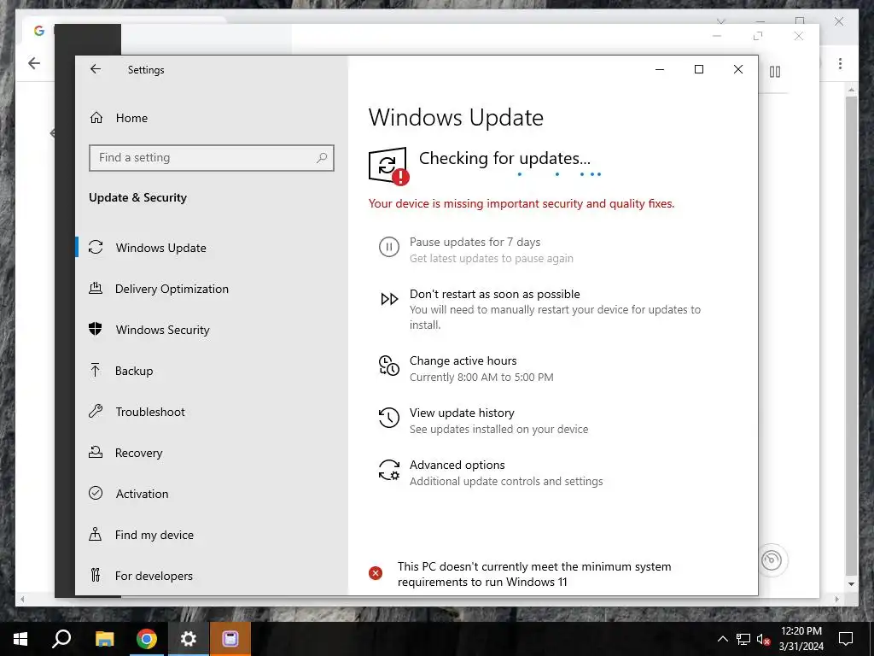Click the background window vertical scrollbar
The width and height of the screenshot is (874, 656).
tap(851, 335)
